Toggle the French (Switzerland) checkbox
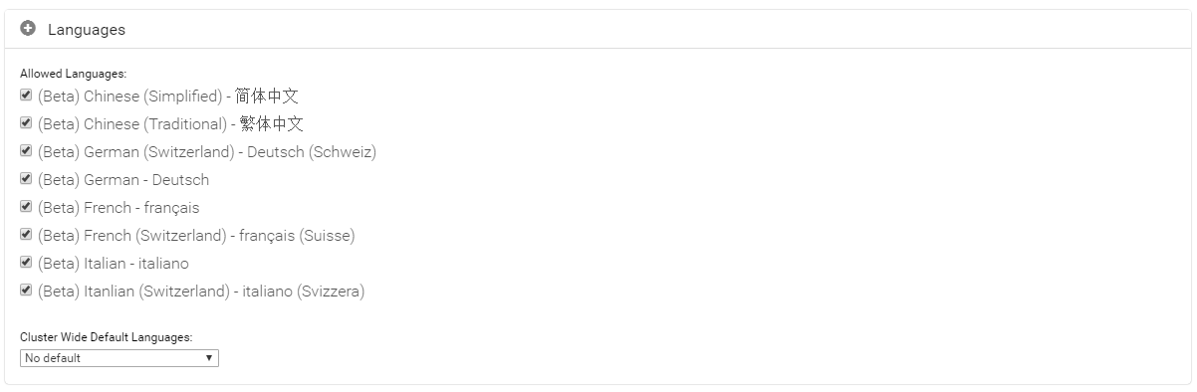1197x392 pixels. 26,235
